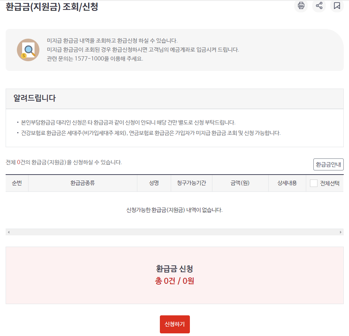Print the refund inquiry page
This screenshot has width=349, height=336.
[301, 6]
